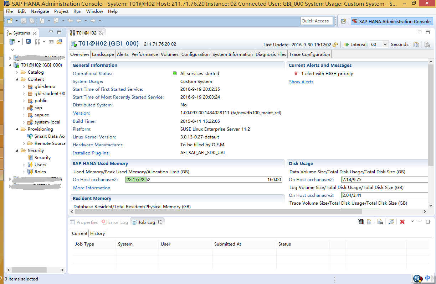Close the Systems view tab
436x284 pixels.
pyautogui.click(x=35, y=33)
